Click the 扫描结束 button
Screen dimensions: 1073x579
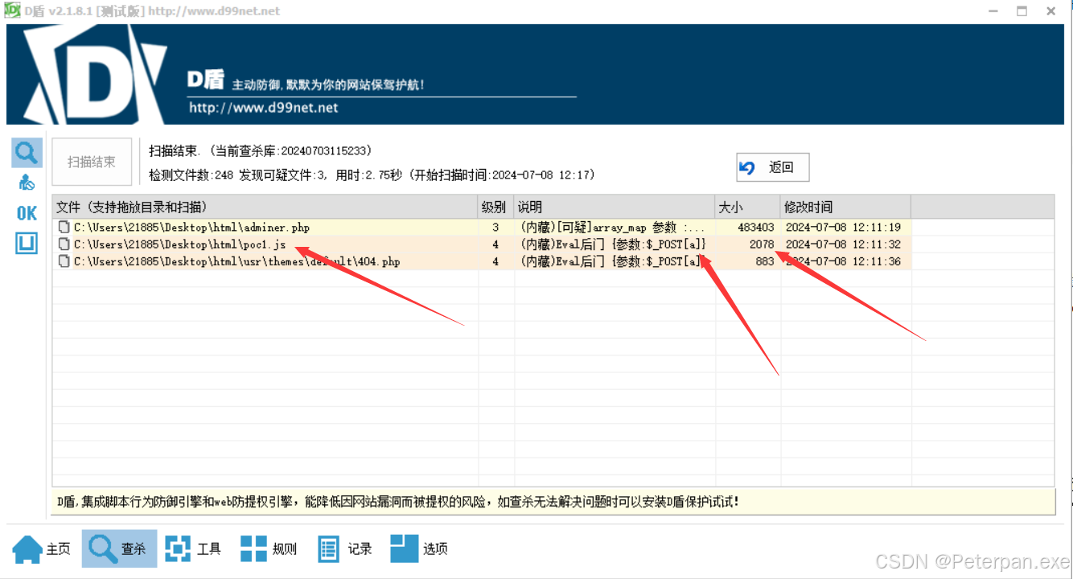(92, 162)
